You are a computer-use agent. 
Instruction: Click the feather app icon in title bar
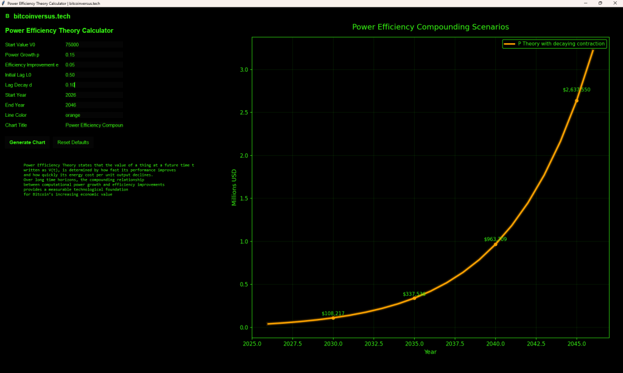pos(3,3)
